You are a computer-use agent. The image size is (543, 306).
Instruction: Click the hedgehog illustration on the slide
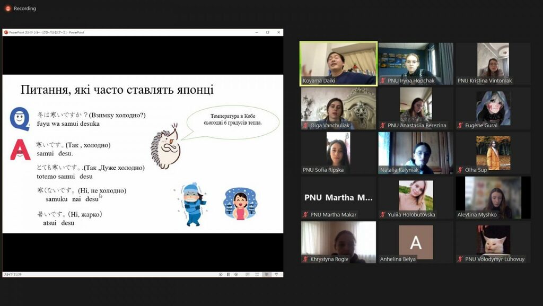click(165, 148)
